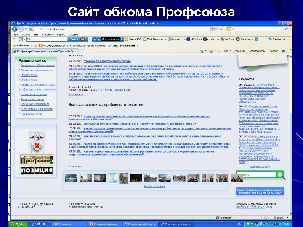The image size is (303, 227).
Task: Click the Windows Пуск start button
Action: point(19,224)
